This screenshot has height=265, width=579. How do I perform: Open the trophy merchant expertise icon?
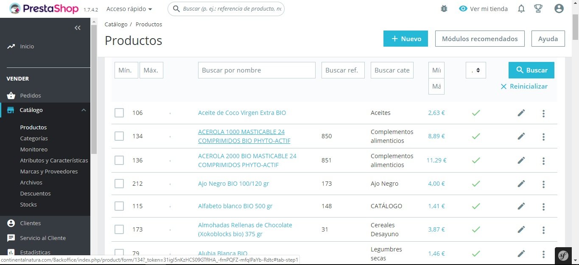pos(538,8)
